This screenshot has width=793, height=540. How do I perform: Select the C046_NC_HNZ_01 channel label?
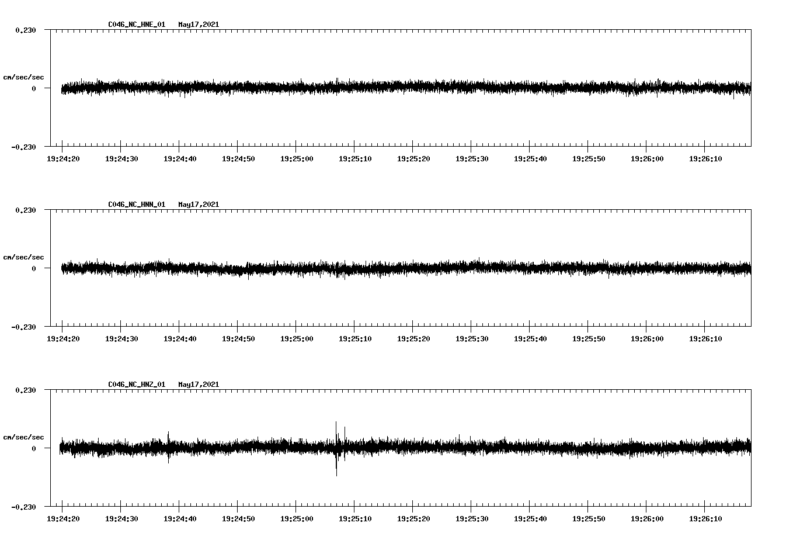(136, 385)
